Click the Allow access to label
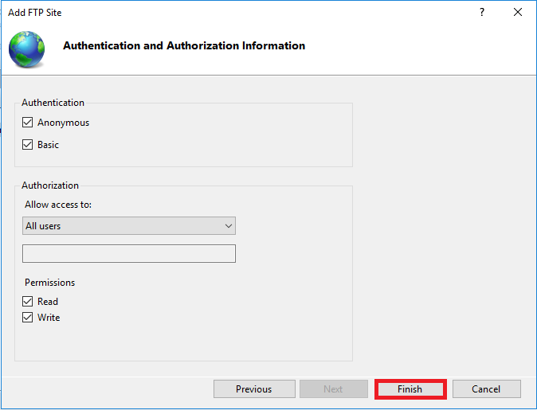The width and height of the screenshot is (537, 410). (x=58, y=205)
